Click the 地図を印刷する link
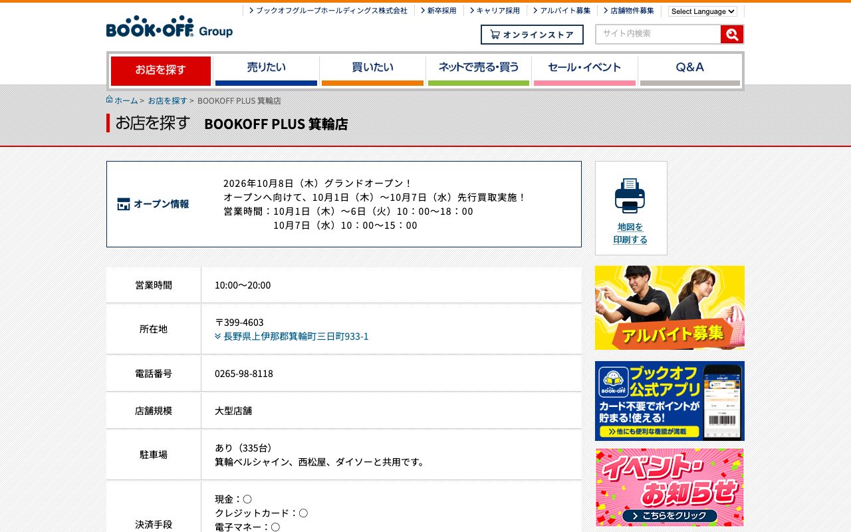 pyautogui.click(x=630, y=233)
